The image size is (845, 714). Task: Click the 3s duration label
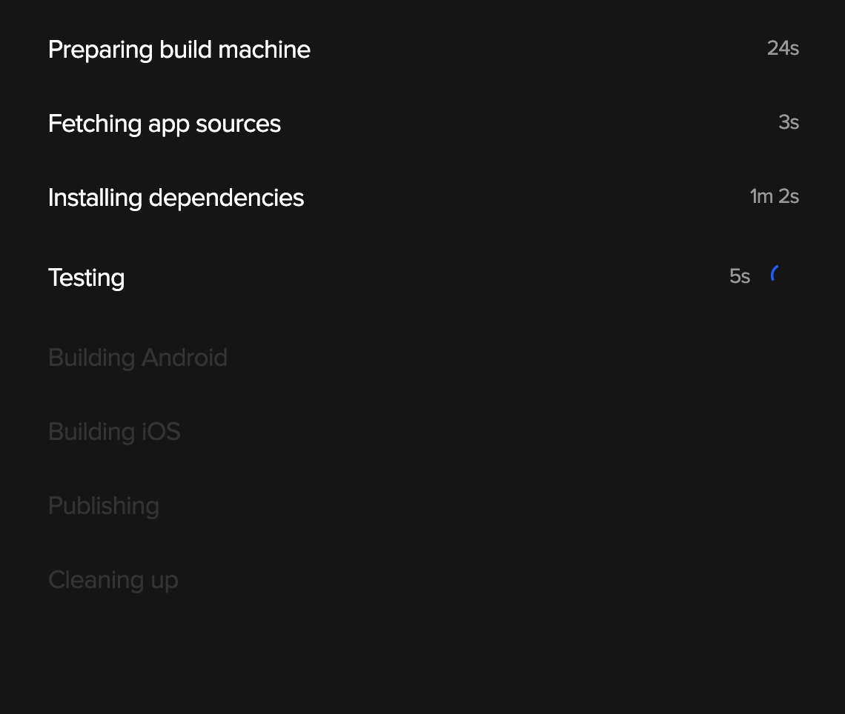tap(789, 123)
